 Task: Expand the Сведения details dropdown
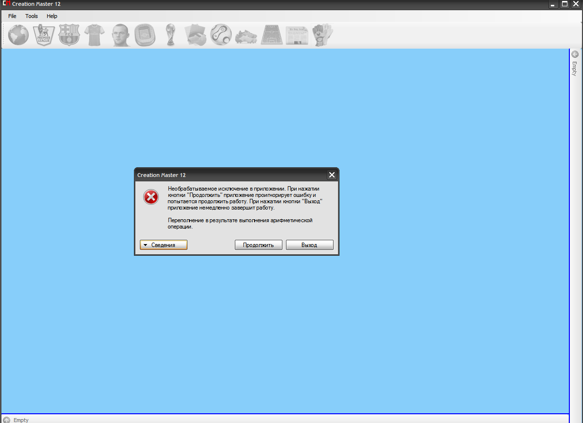[x=164, y=245]
